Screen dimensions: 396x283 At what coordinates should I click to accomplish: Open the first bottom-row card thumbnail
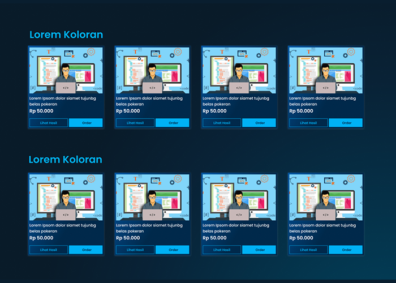coord(66,197)
